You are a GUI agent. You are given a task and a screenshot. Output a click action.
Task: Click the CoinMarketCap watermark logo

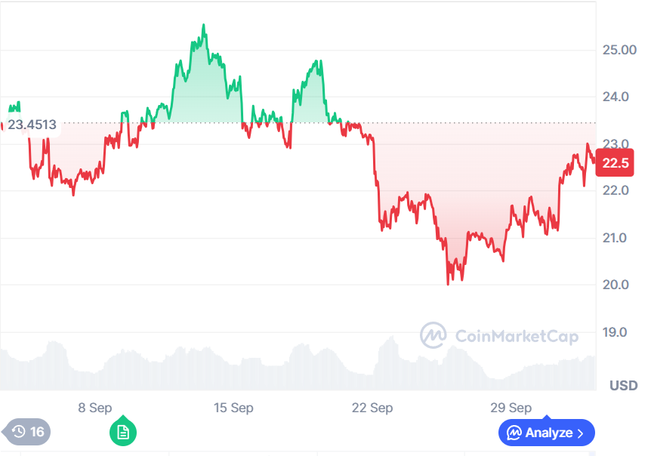[499, 334]
